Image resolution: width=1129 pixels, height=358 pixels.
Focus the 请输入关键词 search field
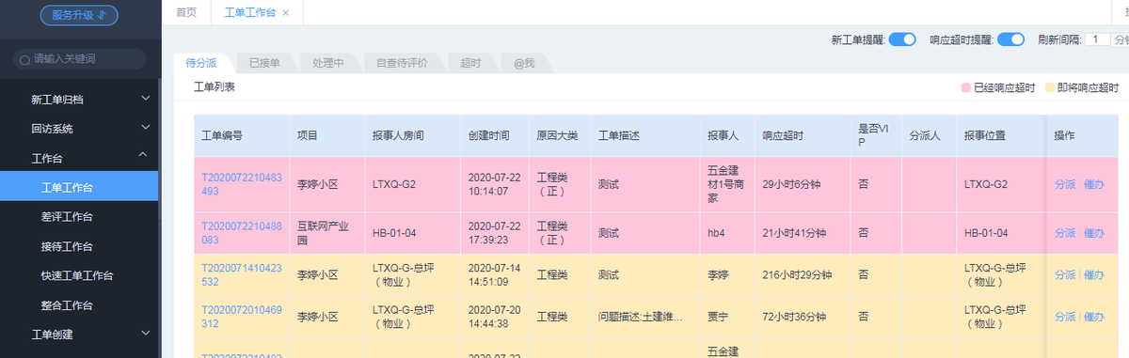[x=80, y=58]
